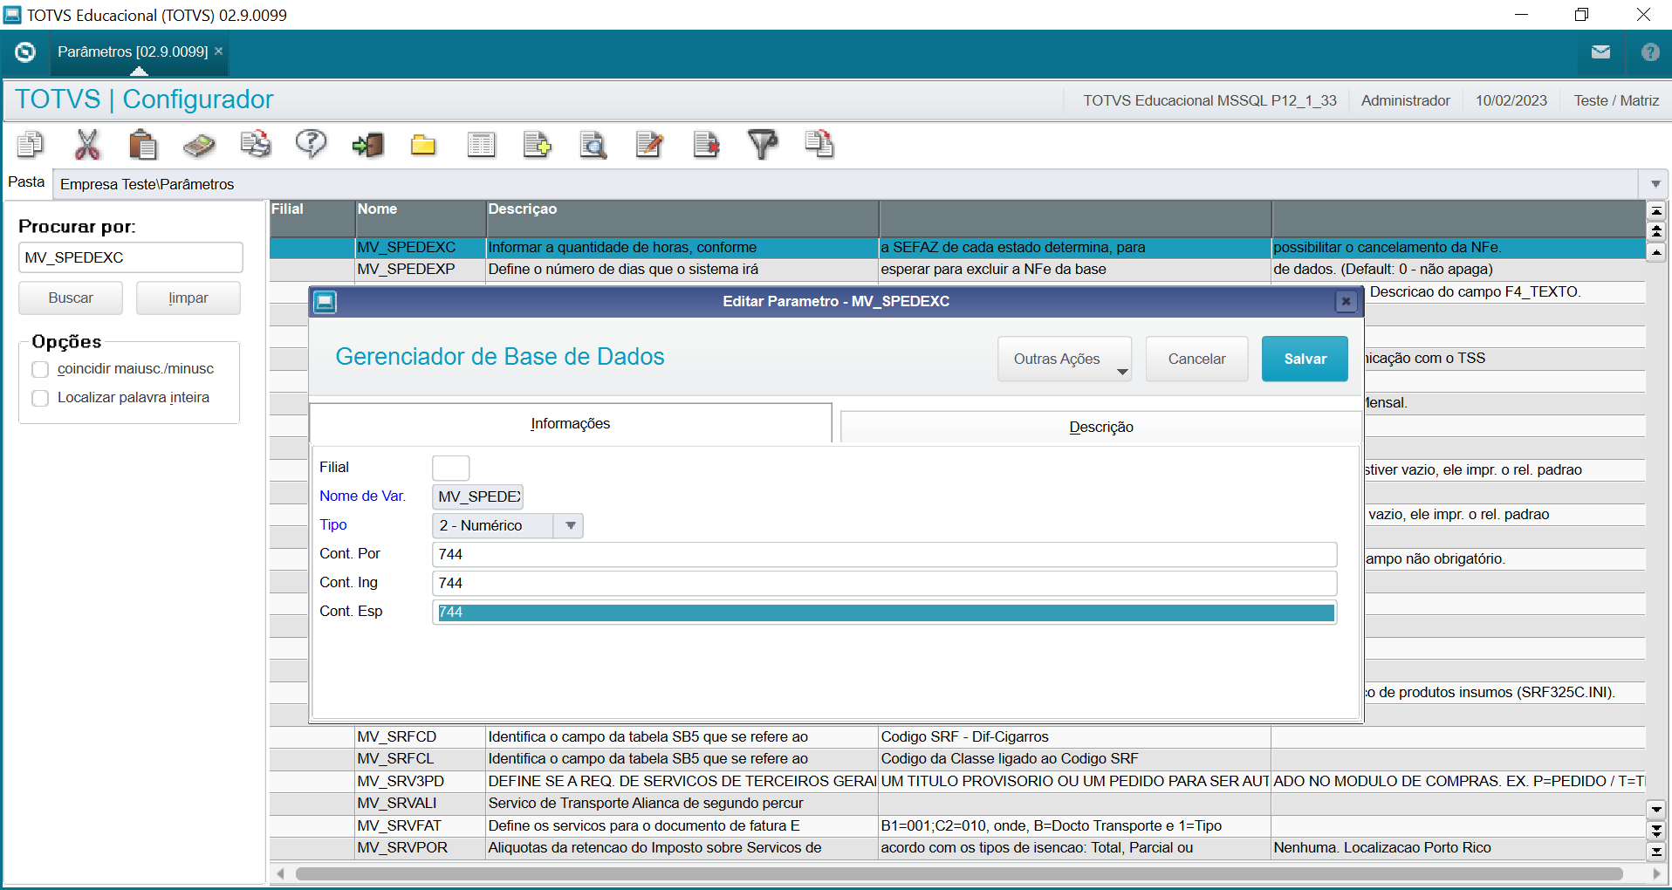Select the MV_SRVPOR row
This screenshot has height=890, width=1672.
957,848
